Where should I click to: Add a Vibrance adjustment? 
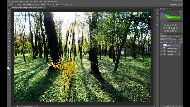pyautogui.click(x=175, y=25)
